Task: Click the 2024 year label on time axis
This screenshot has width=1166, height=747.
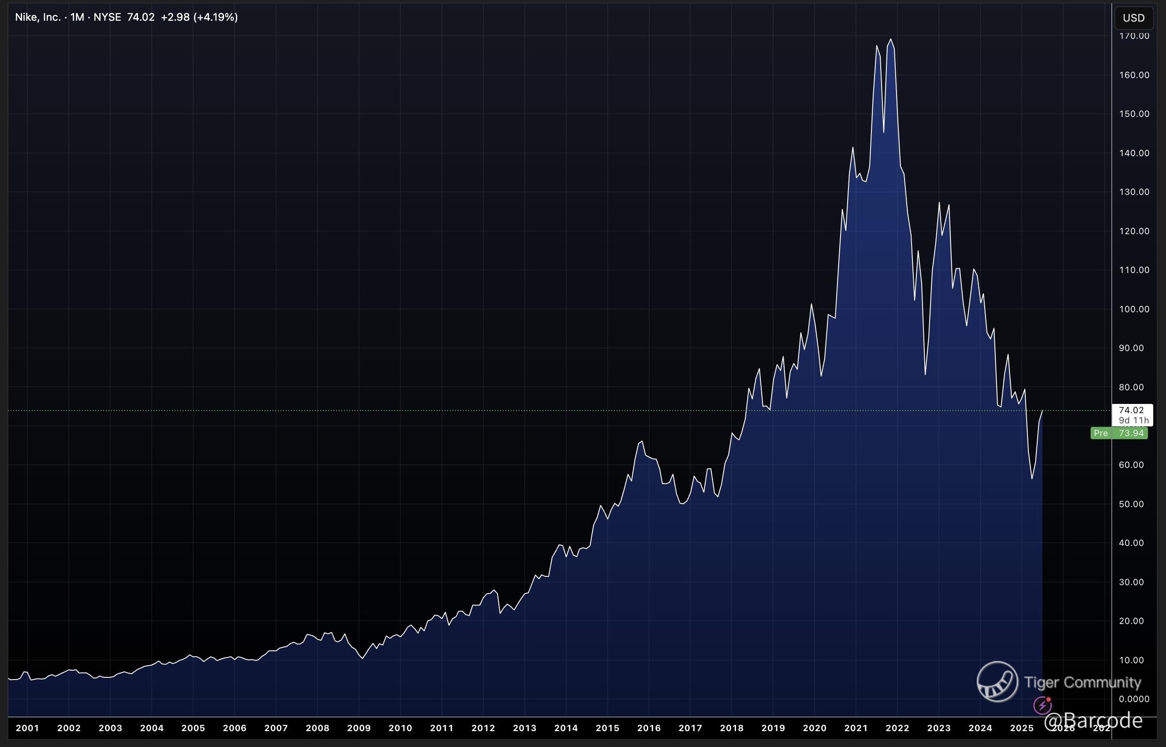Action: 980,728
